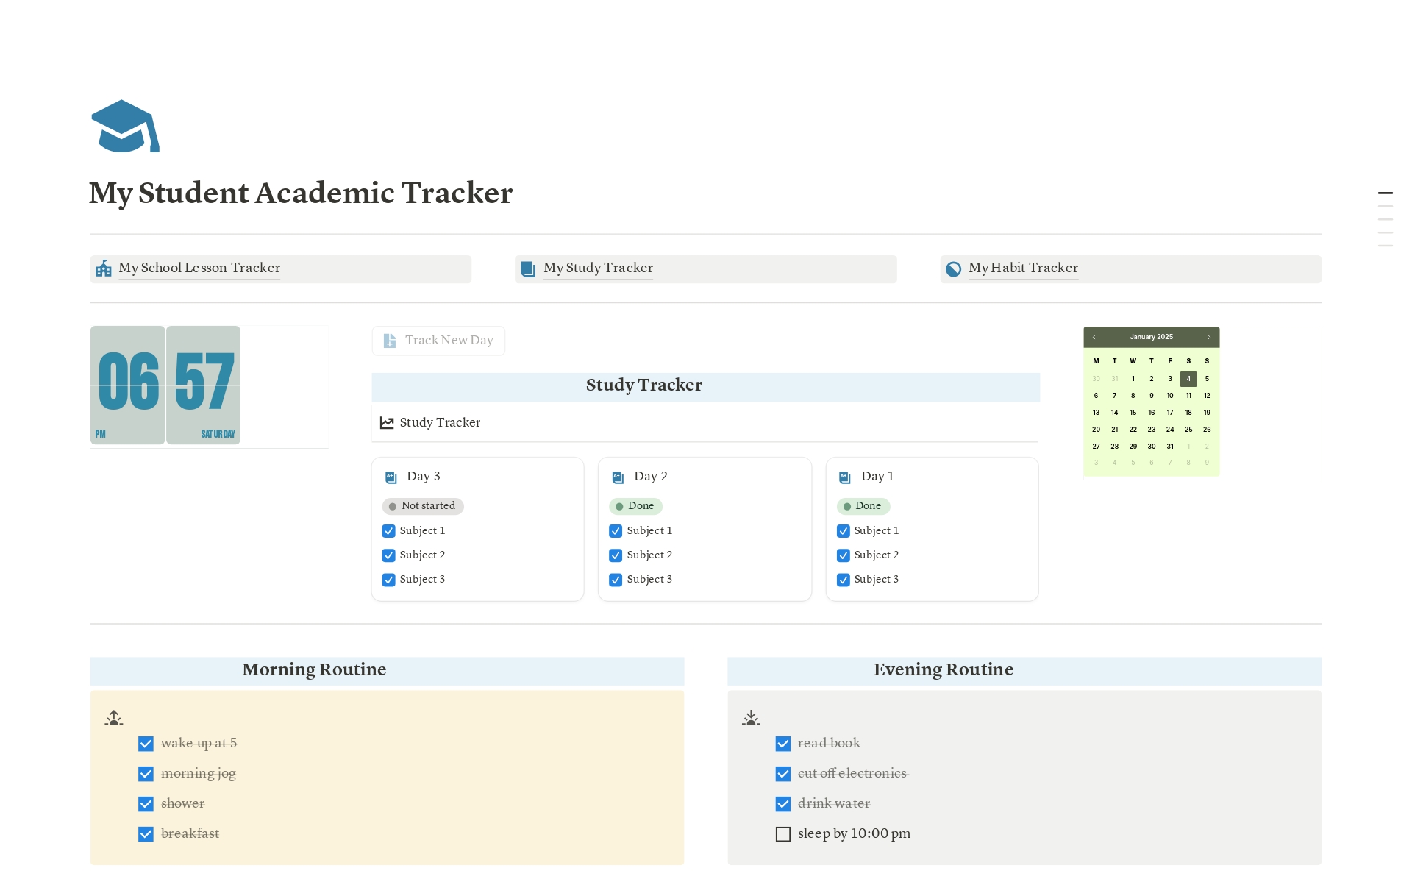Click the sunrise icon in Morning Routine
1412x882 pixels.
point(114,717)
